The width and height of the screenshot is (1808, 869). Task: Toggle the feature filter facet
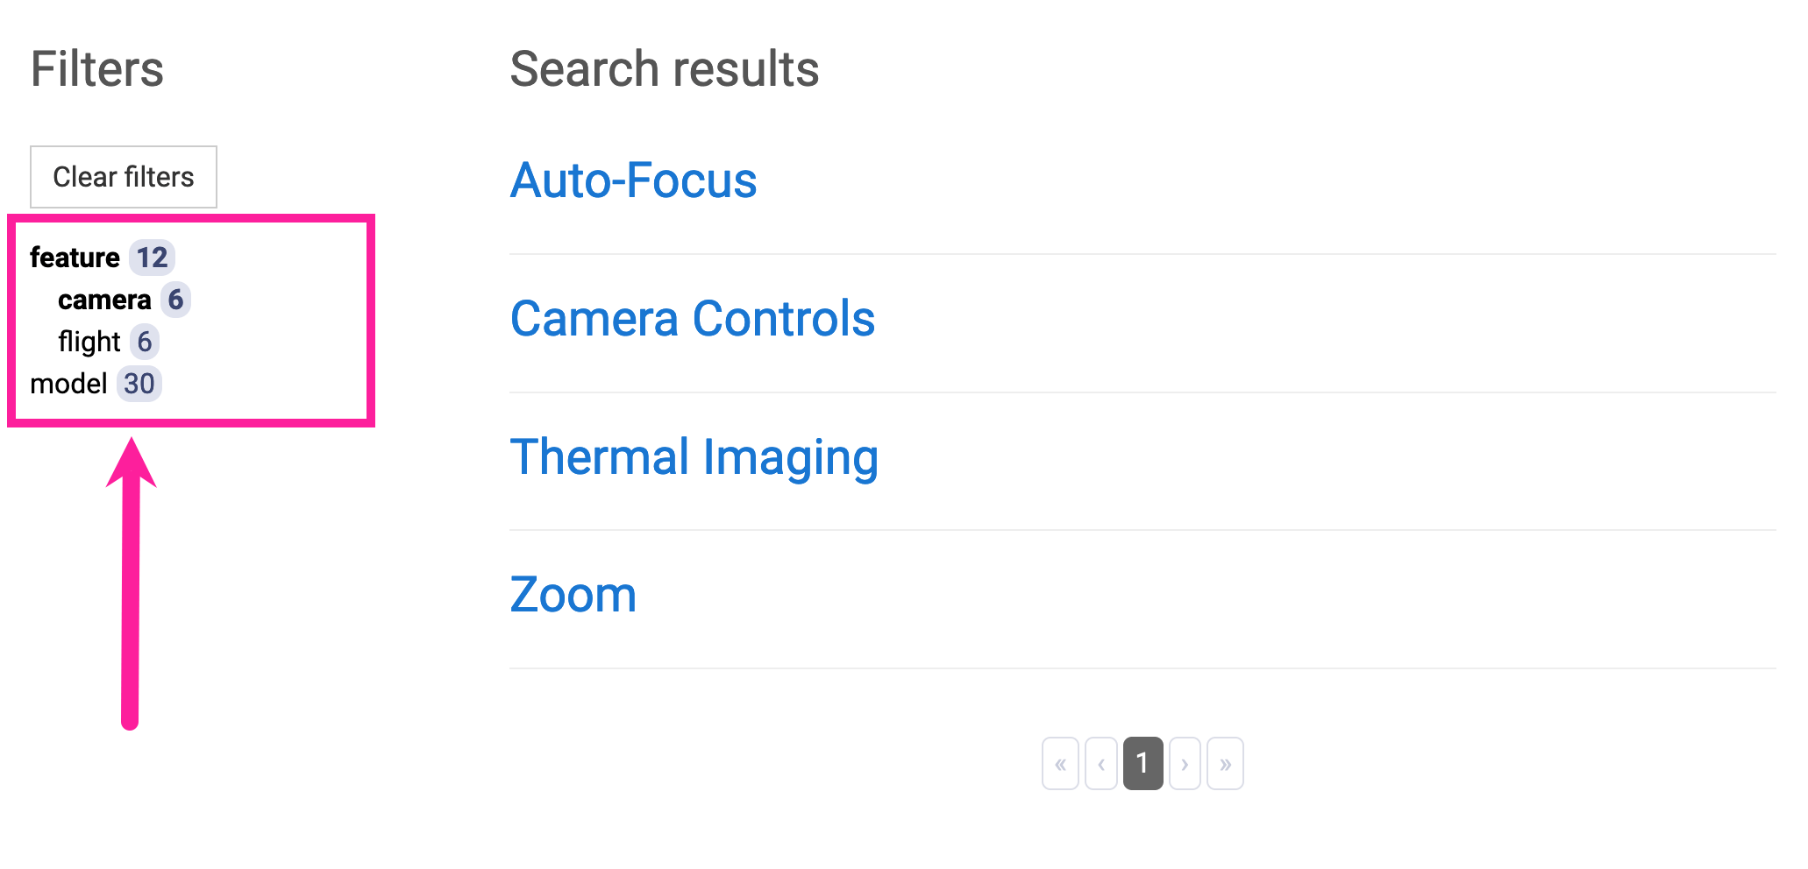77,257
